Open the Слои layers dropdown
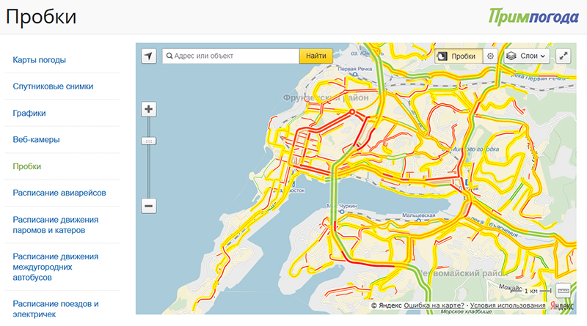The image size is (587, 326). click(527, 56)
